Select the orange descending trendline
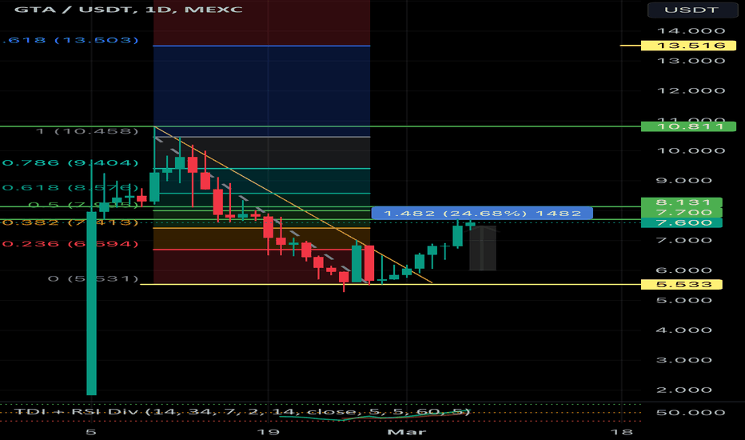The height and width of the screenshot is (440, 745). click(293, 205)
